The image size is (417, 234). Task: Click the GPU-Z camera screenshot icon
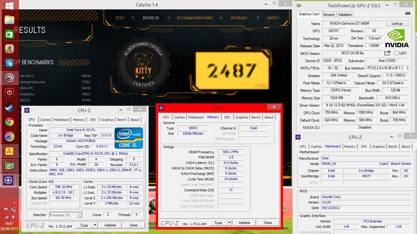pos(408,13)
